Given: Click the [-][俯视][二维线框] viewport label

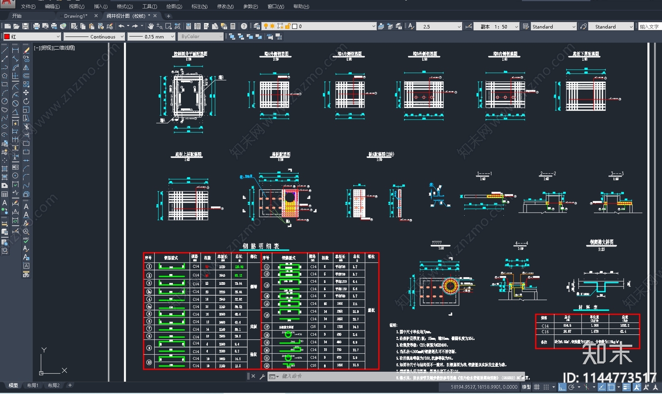Looking at the screenshot, I should pos(54,48).
